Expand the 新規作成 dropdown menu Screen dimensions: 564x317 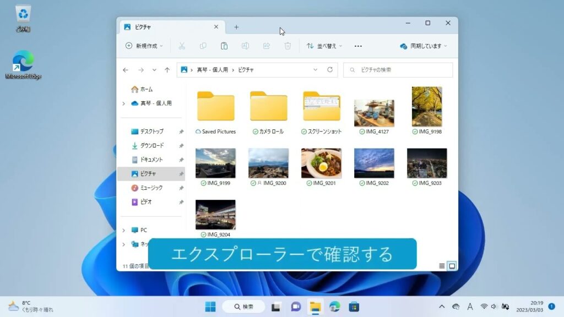tap(145, 46)
